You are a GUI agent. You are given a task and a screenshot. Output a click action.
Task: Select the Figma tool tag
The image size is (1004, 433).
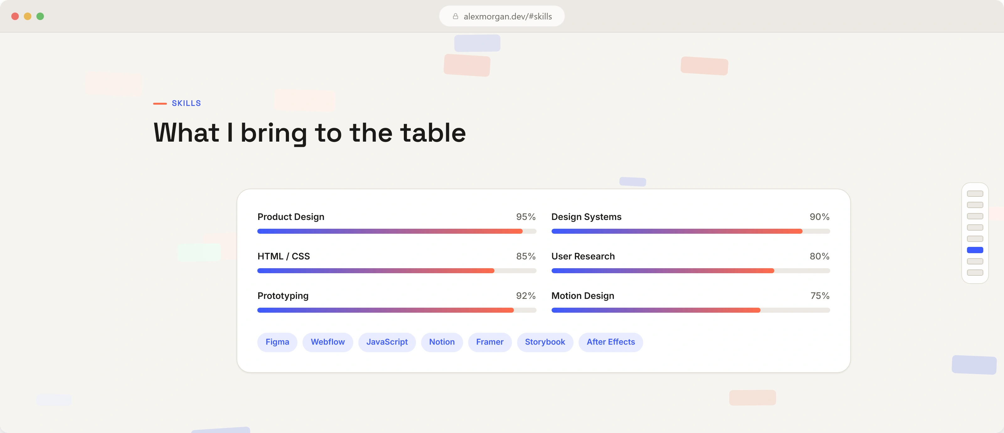coord(277,342)
